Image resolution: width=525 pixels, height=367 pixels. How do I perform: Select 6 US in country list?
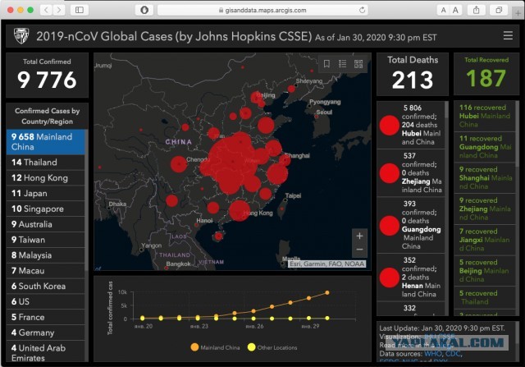pyautogui.click(x=46, y=301)
